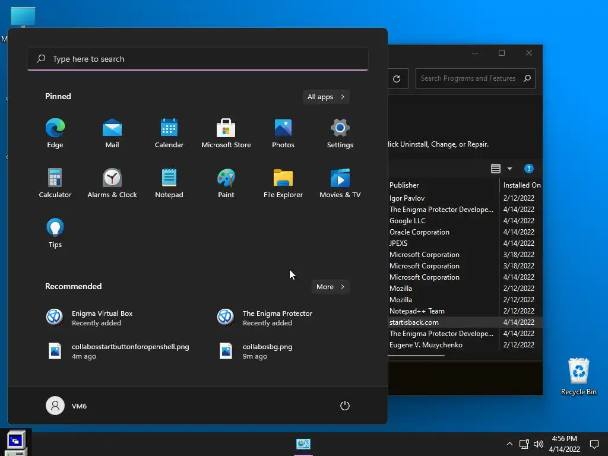Launch the Calculator app

click(55, 183)
